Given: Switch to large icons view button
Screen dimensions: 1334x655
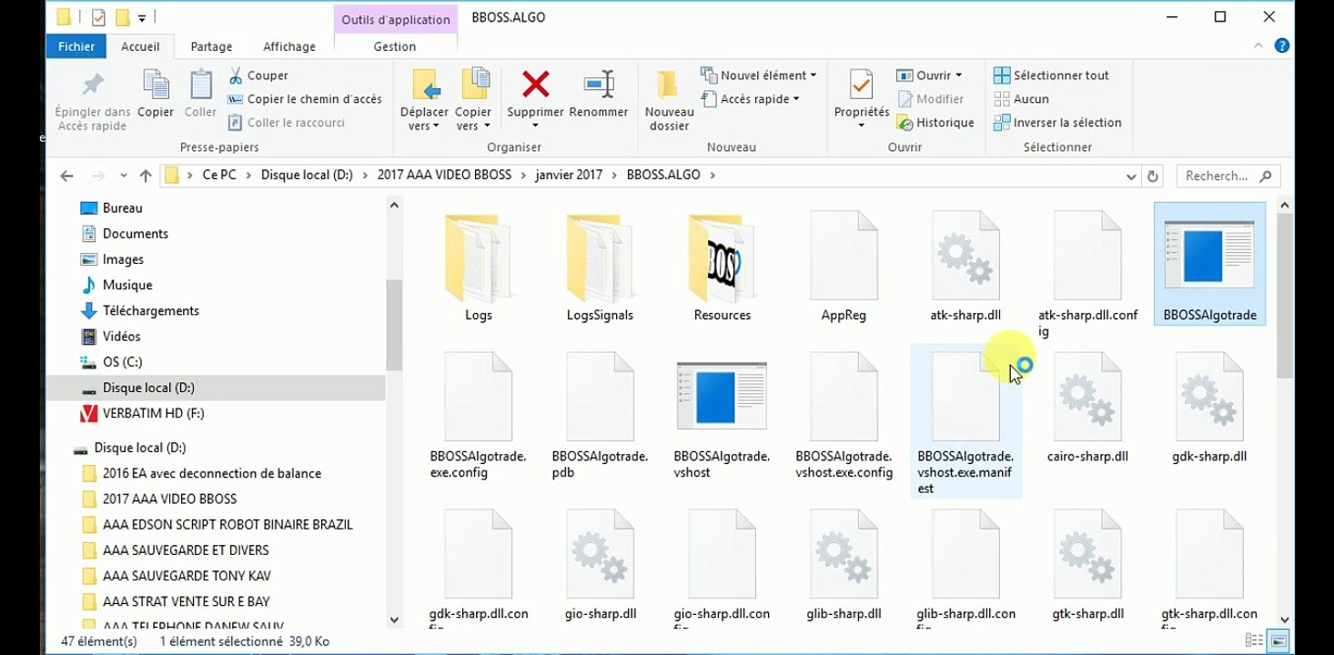Looking at the screenshot, I should tap(1278, 641).
